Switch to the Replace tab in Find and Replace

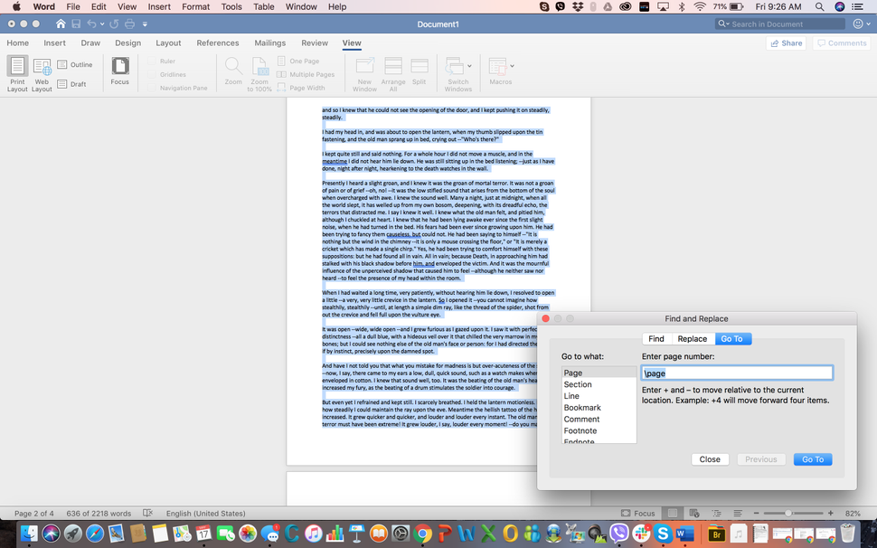pos(693,337)
